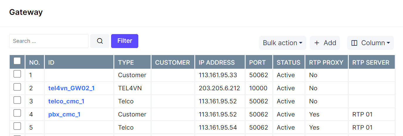Open the tel4vn_GW02_1 gateway link
This screenshot has height=136, width=403.
tap(72, 88)
